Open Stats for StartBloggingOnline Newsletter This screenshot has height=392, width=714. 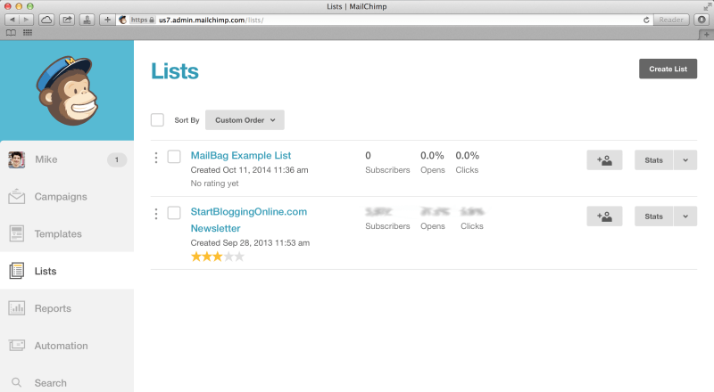click(x=653, y=216)
